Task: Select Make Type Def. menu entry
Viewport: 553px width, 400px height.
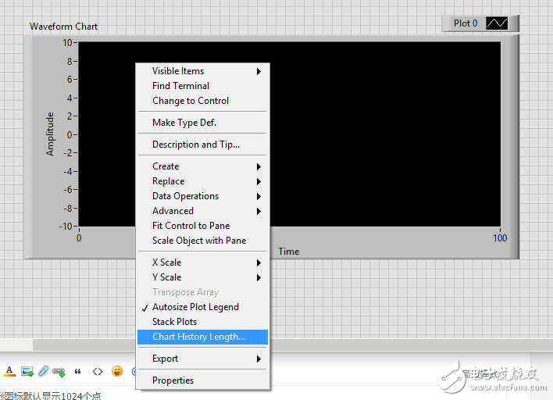Action: coord(202,123)
